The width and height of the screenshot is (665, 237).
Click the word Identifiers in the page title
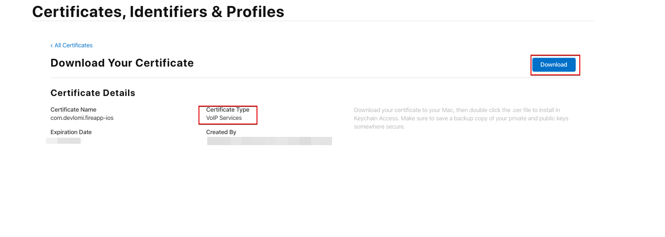tap(168, 11)
